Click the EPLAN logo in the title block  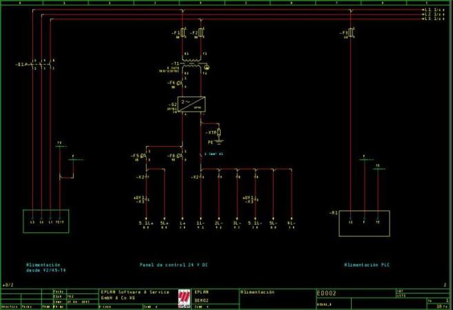(184, 299)
